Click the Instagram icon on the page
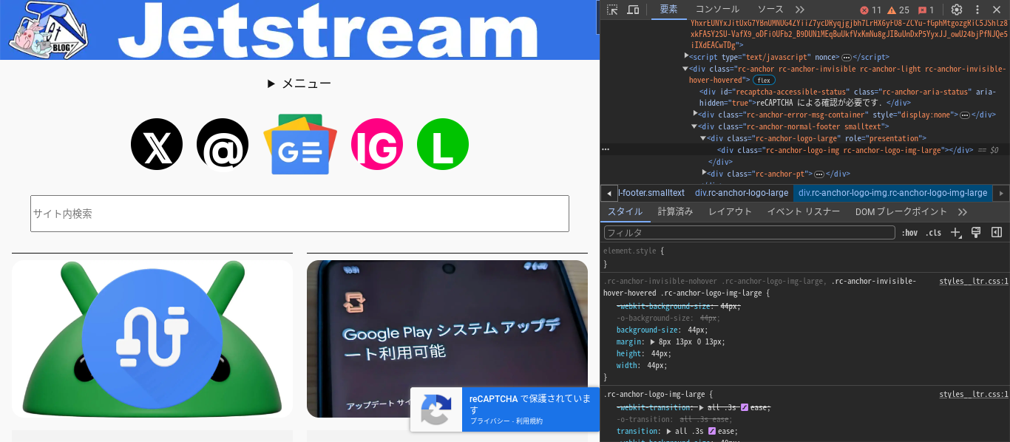Screen dimensions: 1010x442 tap(377, 144)
